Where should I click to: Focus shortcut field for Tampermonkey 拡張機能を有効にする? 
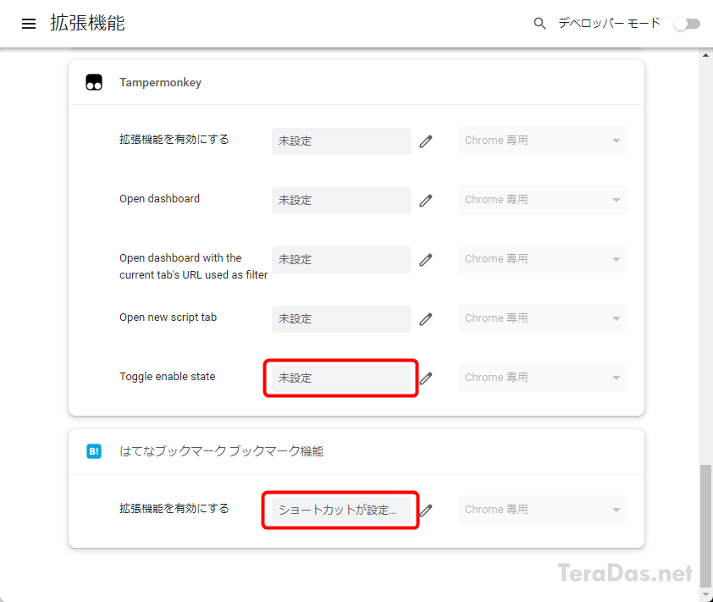pyautogui.click(x=341, y=141)
